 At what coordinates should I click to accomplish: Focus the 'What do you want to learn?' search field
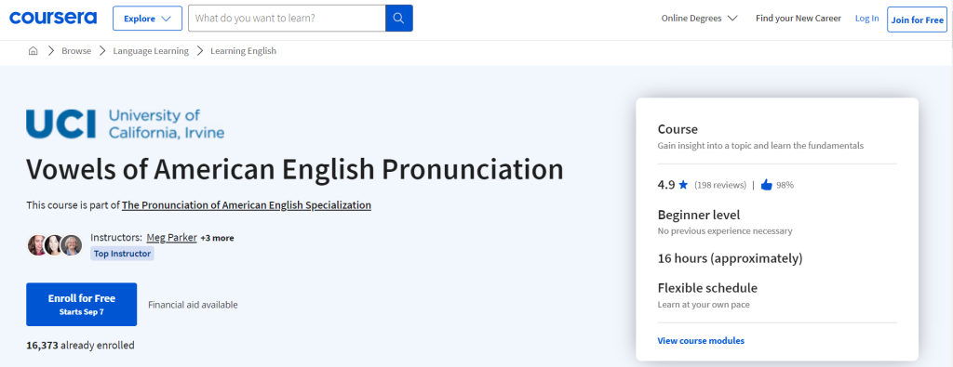pyautogui.click(x=287, y=19)
